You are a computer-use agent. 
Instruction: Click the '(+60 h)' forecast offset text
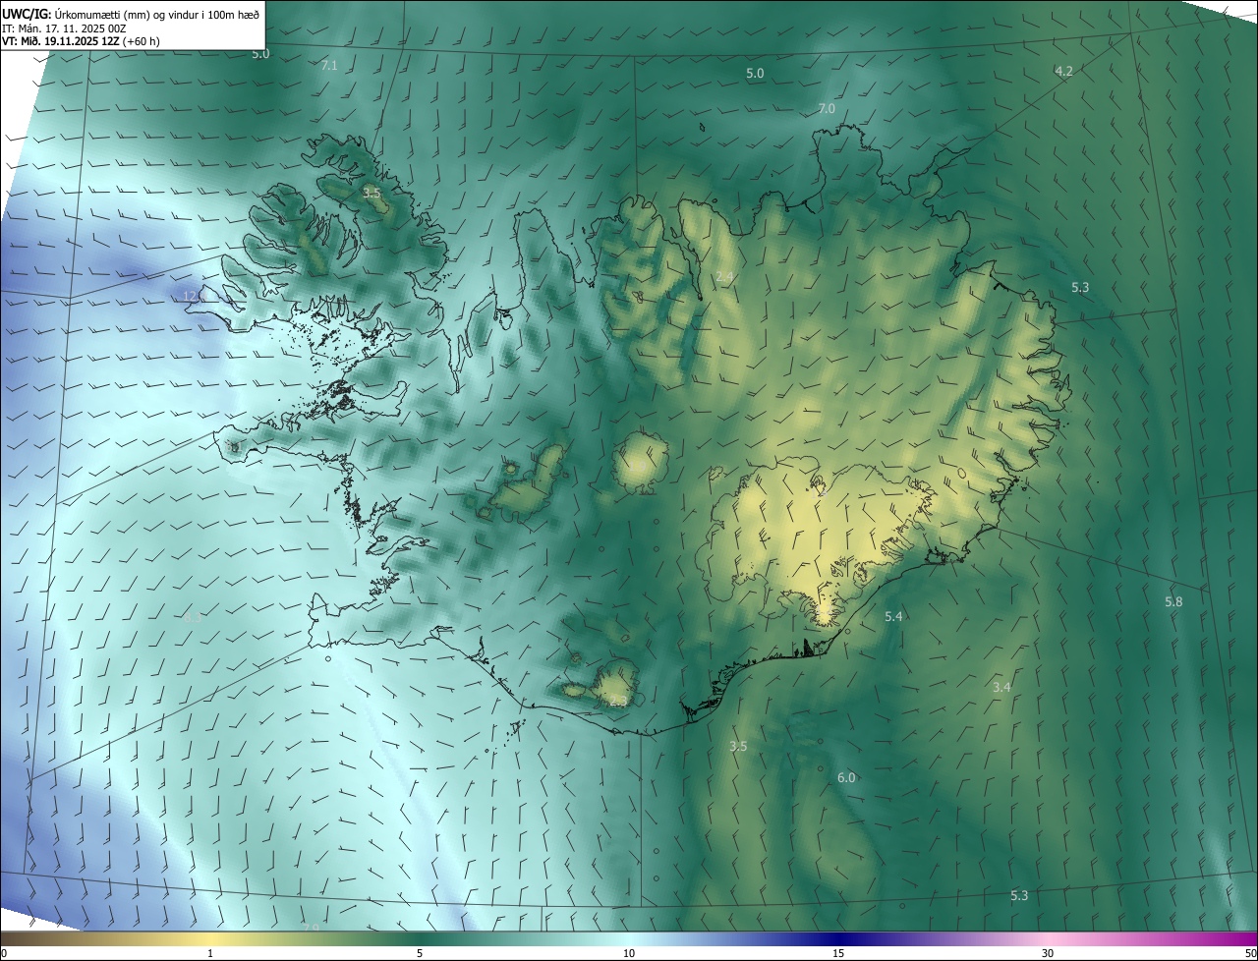click(140, 41)
